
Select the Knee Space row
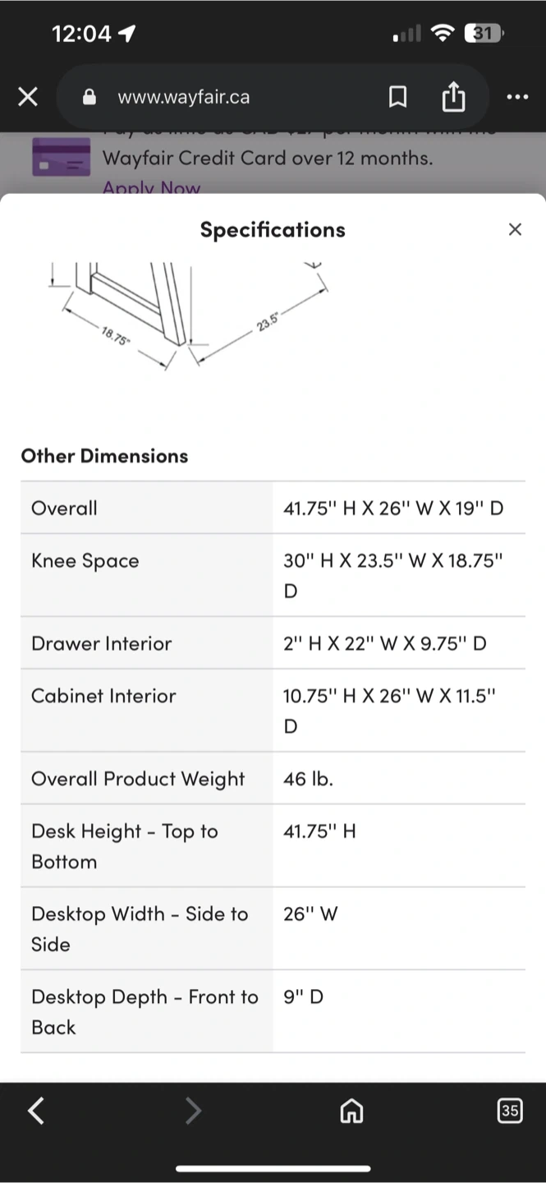pyautogui.click(x=273, y=575)
